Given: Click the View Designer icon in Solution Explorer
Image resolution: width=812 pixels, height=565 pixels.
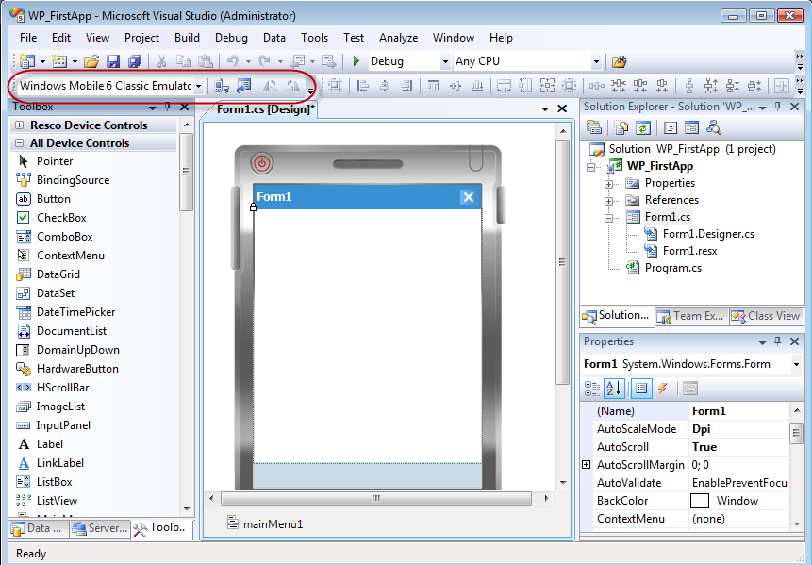Looking at the screenshot, I should tap(691, 127).
